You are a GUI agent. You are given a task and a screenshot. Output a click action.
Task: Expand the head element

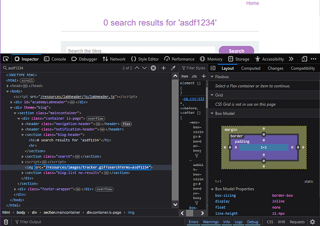8,86
